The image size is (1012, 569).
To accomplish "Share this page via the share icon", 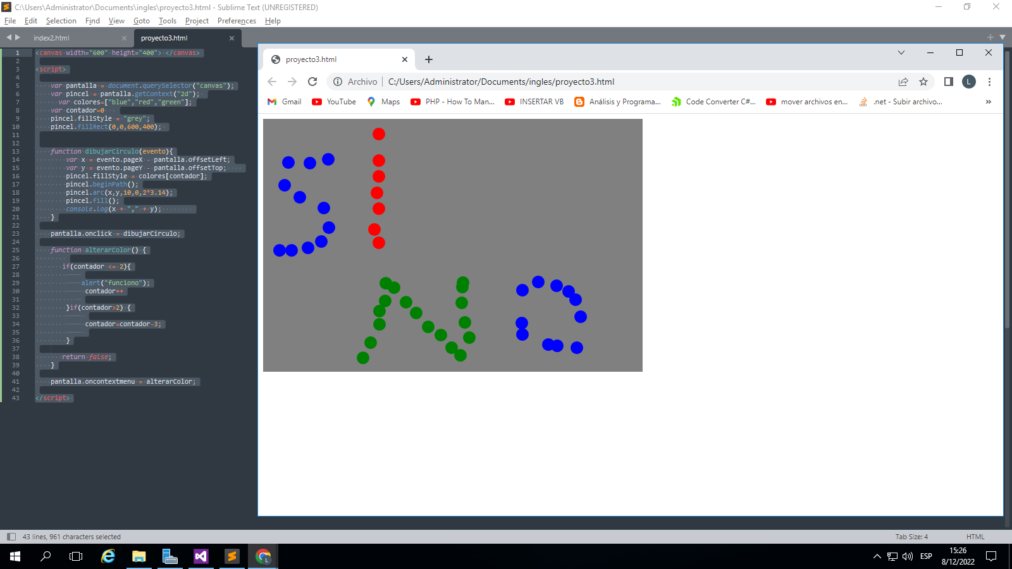I will coord(903,82).
